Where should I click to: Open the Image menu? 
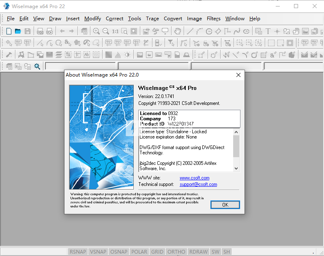point(195,19)
